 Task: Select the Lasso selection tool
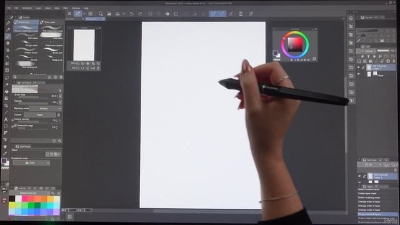pos(7,77)
